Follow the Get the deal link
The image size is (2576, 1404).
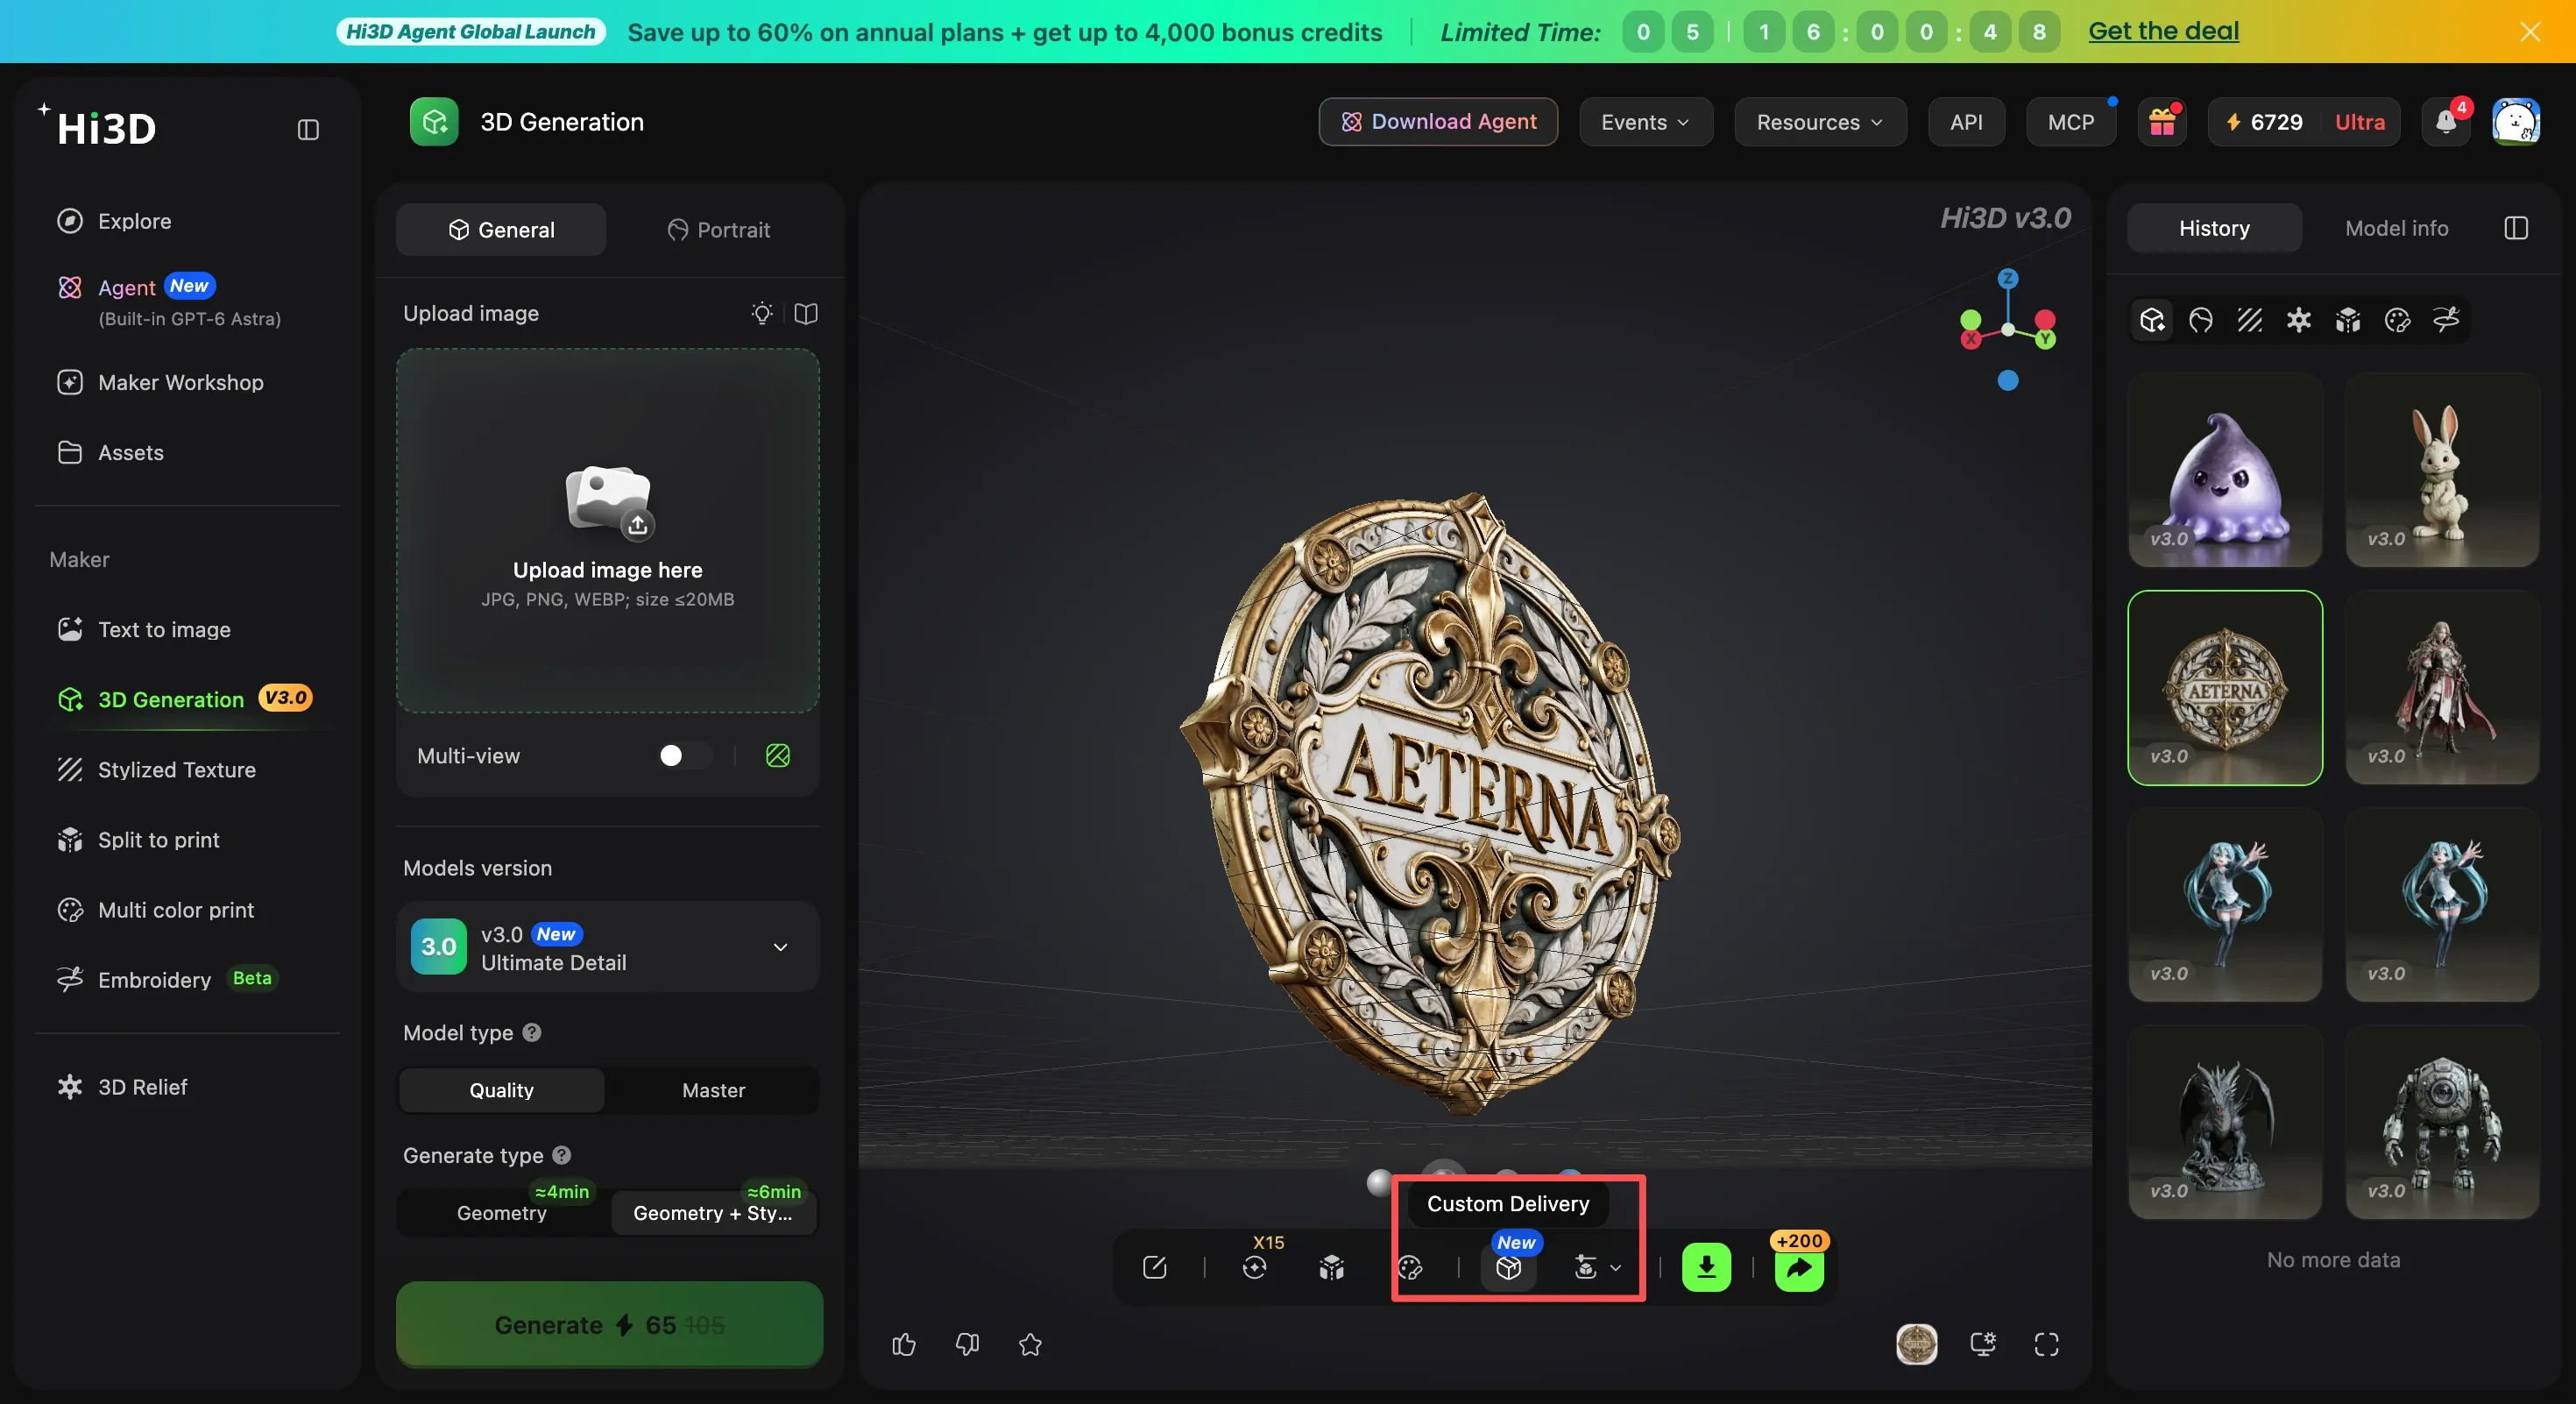[x=2163, y=31]
